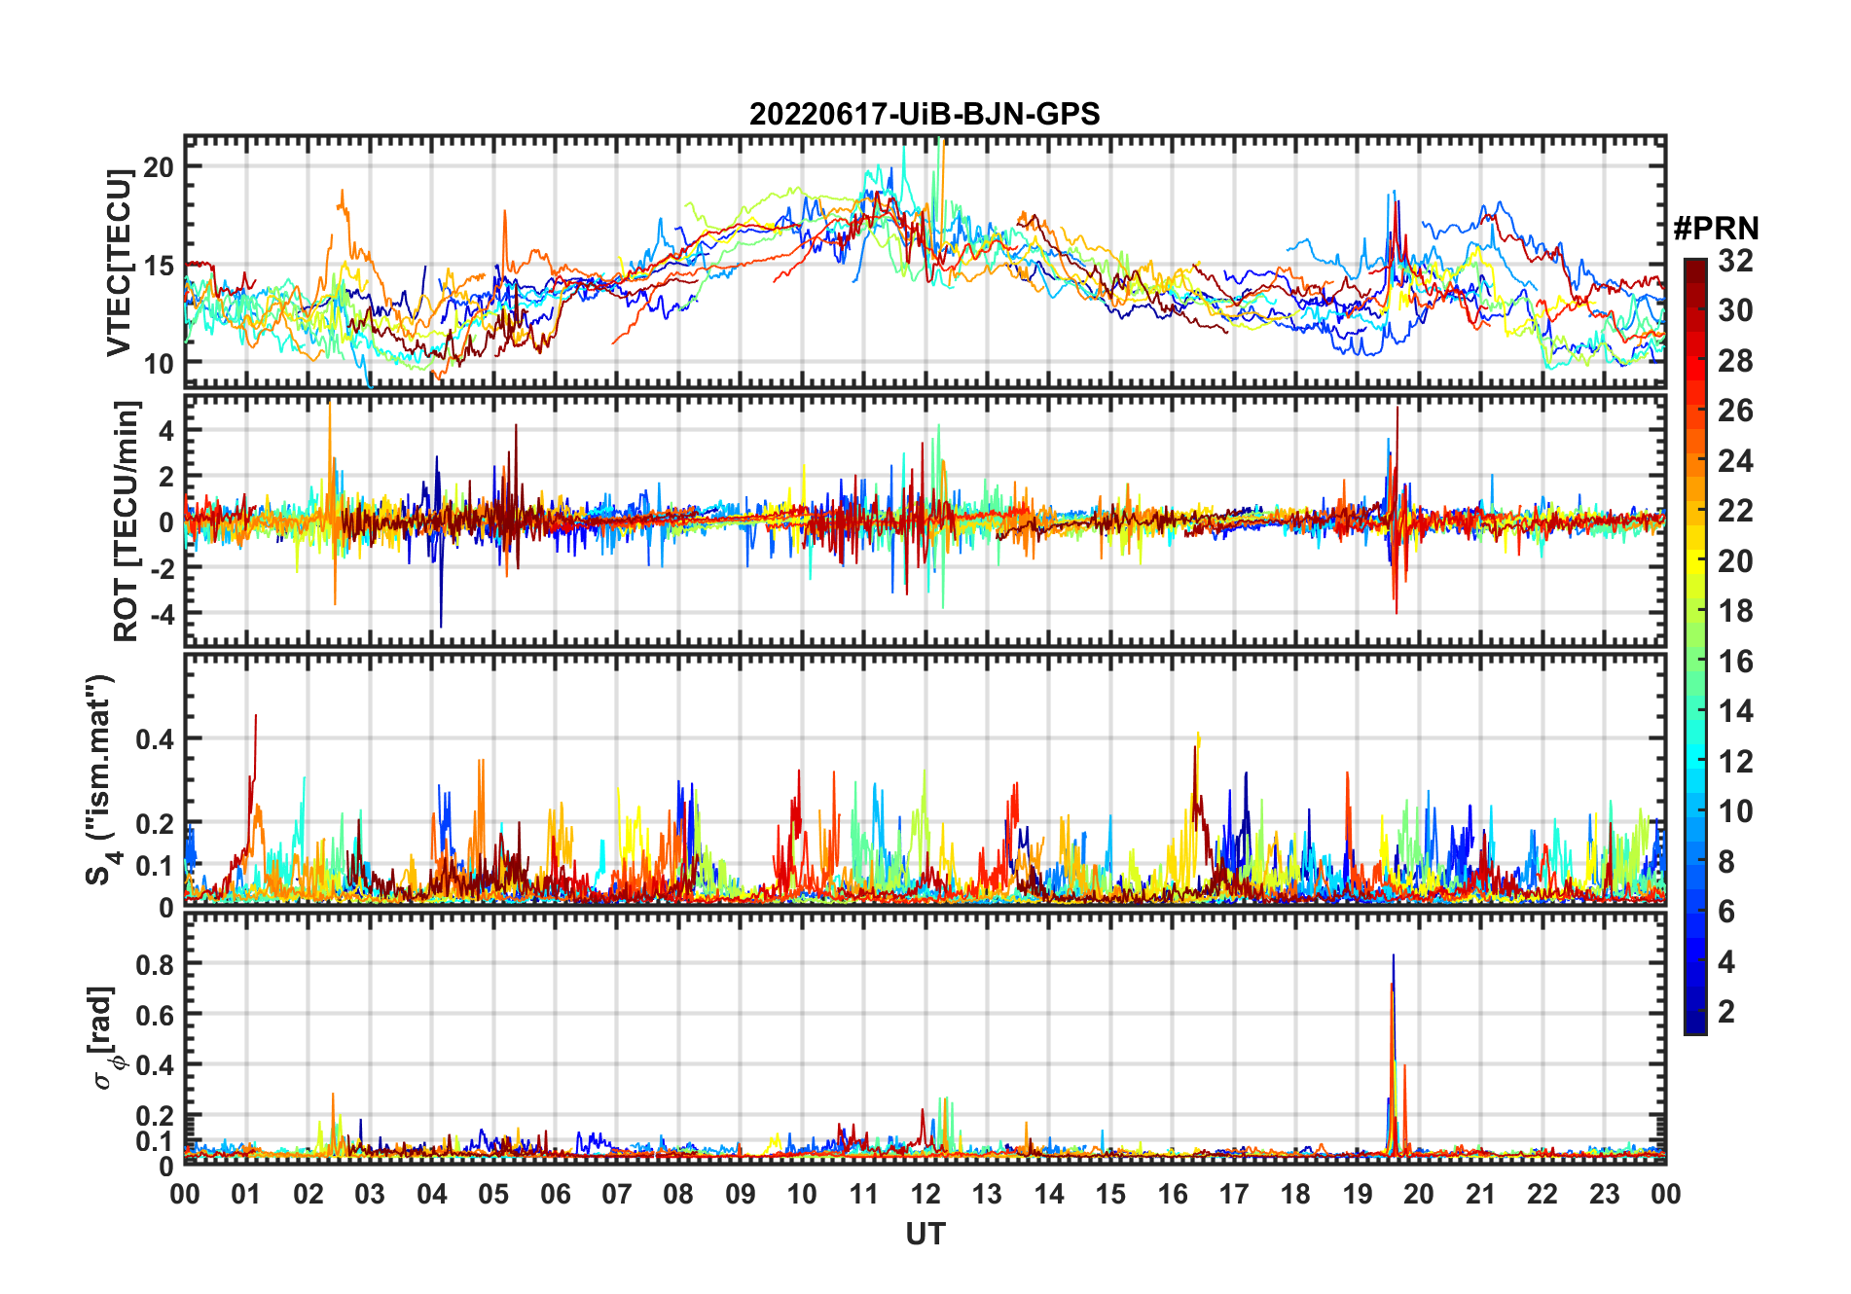Screen dimensions: 1851x1294
Task: Click colorbar tick label 32
Action: (1735, 261)
